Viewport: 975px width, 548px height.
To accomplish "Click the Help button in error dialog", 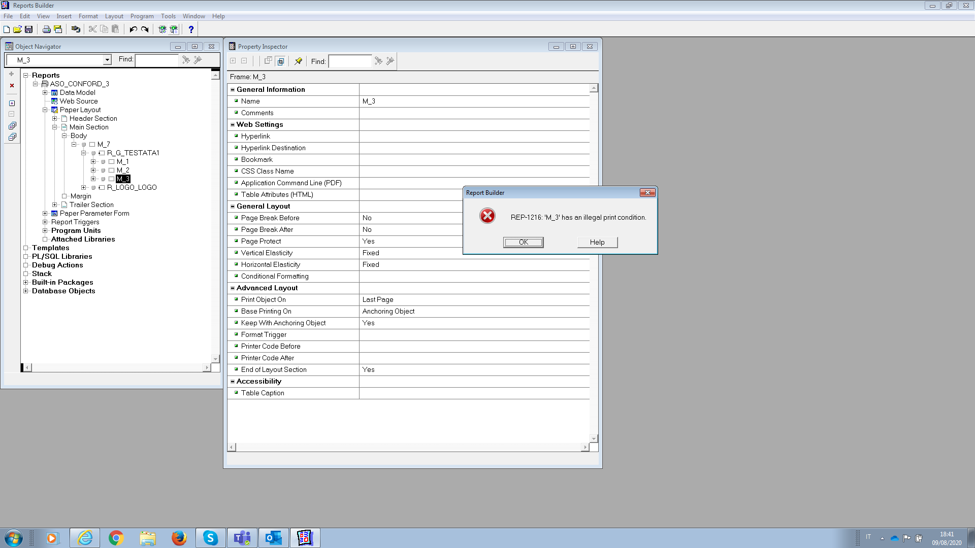I will tap(597, 243).
